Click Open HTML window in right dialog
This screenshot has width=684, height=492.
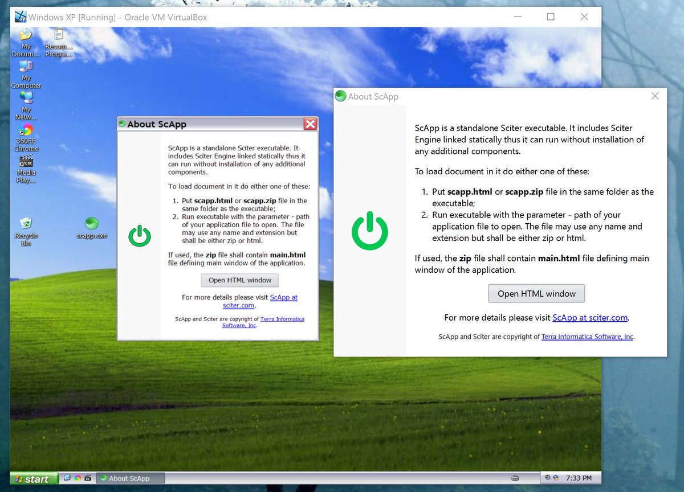point(536,294)
